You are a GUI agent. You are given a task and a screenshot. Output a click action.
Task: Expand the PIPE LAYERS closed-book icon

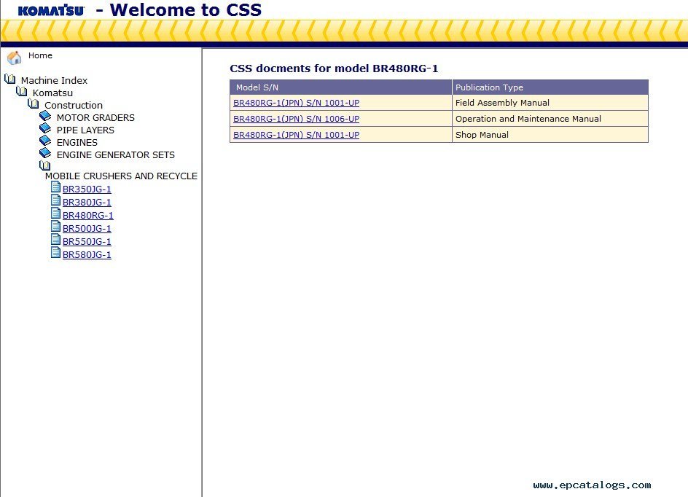coord(45,128)
